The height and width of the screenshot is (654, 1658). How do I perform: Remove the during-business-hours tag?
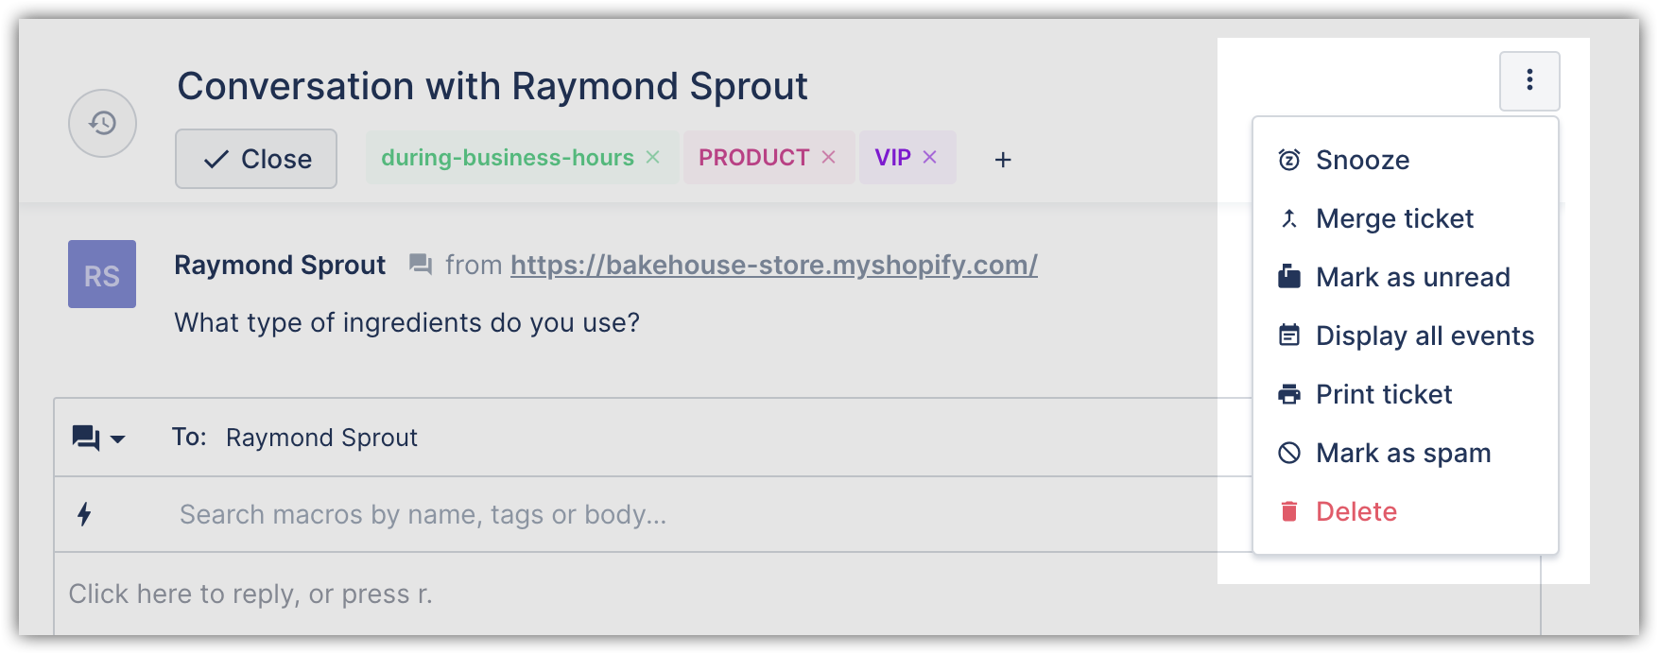(652, 157)
